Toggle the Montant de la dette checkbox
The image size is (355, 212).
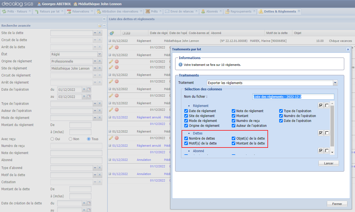234,143
